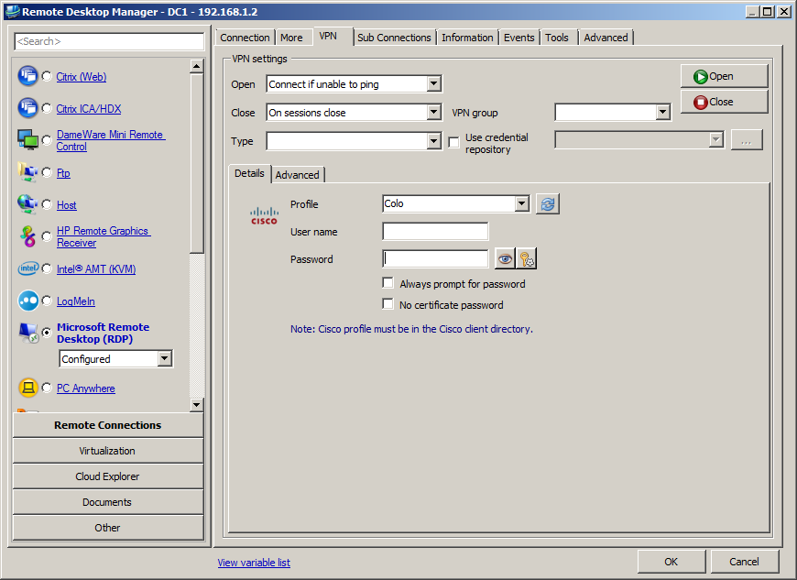Expand the Cisco Profile dropdown

521,203
